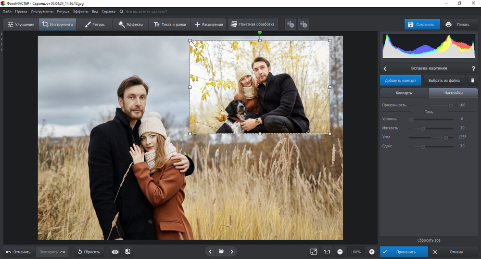Viewport: 481px width, 259px height.
Task: Switch to the Клипарты tab
Action: coord(404,93)
